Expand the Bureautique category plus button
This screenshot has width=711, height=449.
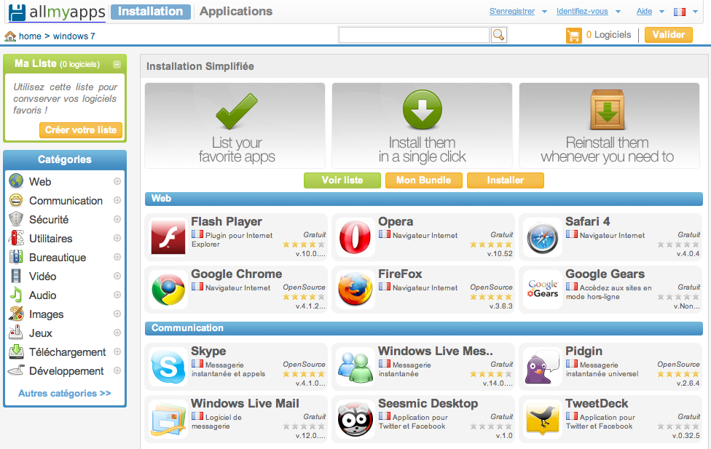pos(117,257)
